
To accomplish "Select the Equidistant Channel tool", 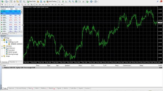I will 19,5.
